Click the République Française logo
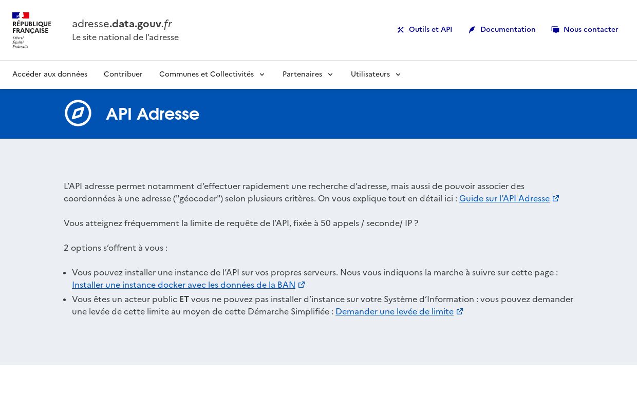The width and height of the screenshot is (637, 411). tap(31, 30)
